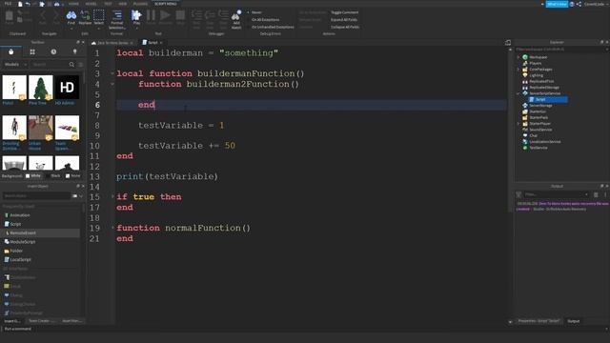Viewport: 610px width, 343px height.
Task: Clear output with the trash icon
Action: click(x=596, y=194)
